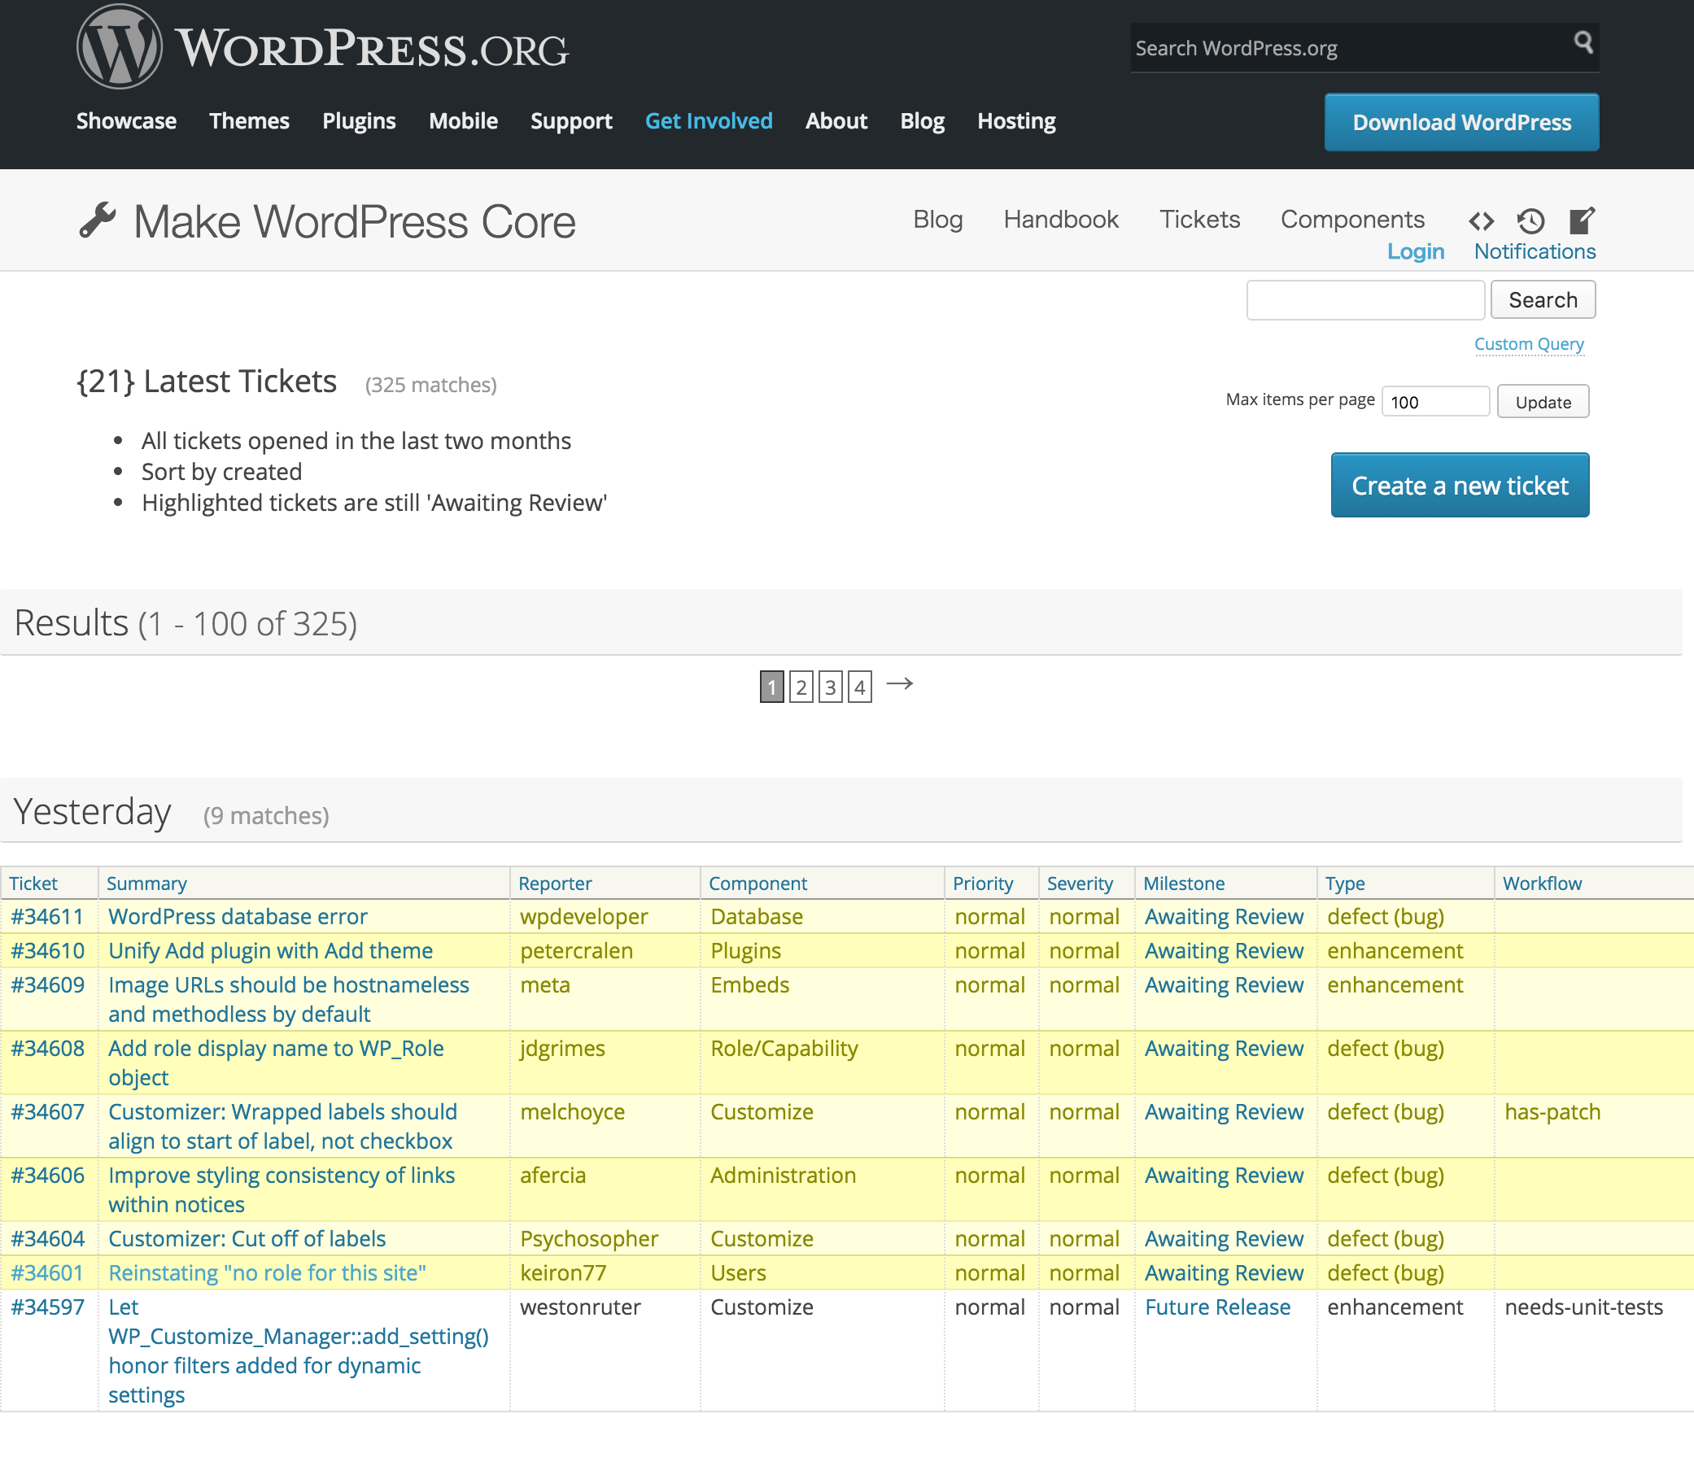Screen dimensions: 1694x1466
Task: Open the Handbook tab
Action: (1061, 219)
